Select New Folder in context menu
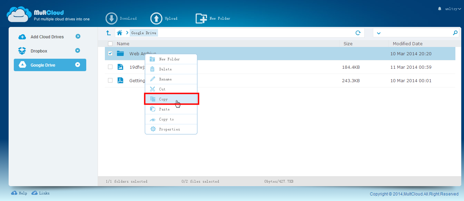This screenshot has width=464, height=201. click(x=171, y=59)
